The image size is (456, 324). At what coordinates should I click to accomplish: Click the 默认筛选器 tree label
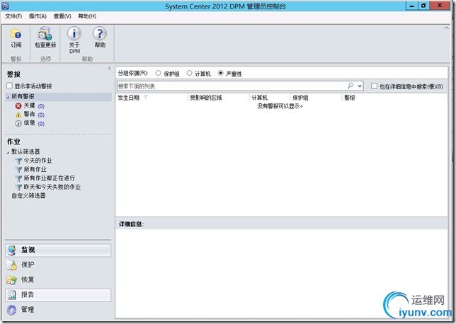pos(25,151)
